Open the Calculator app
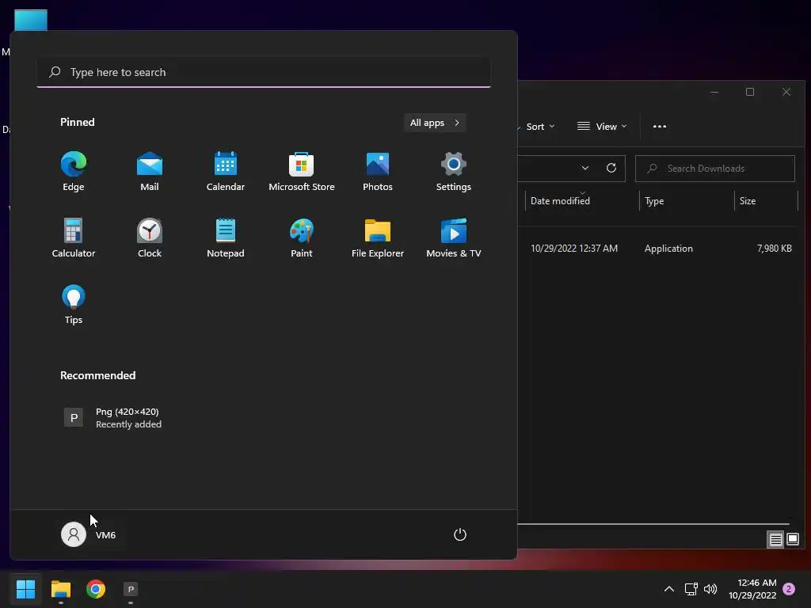Image resolution: width=811 pixels, height=608 pixels. point(74,237)
